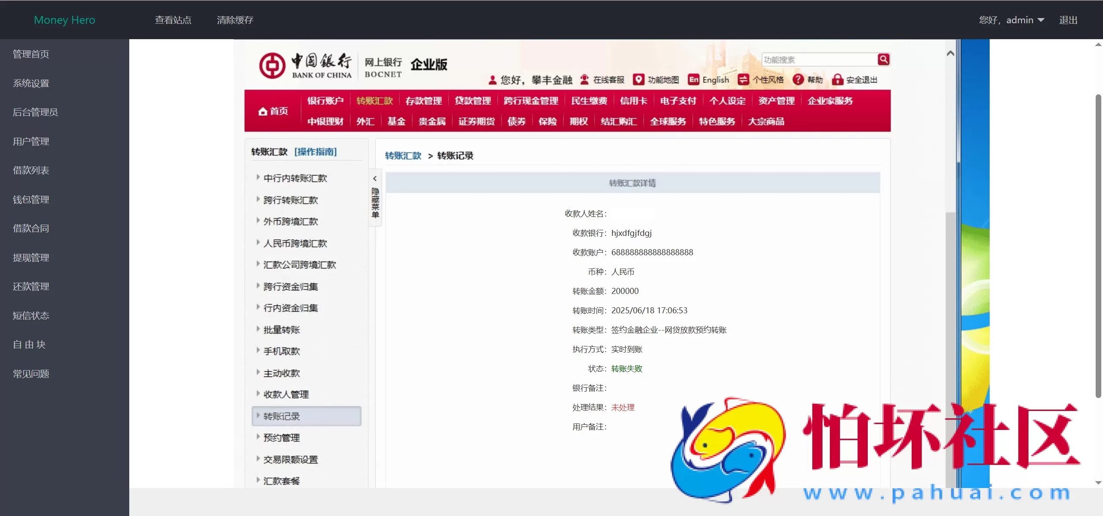The height and width of the screenshot is (516, 1103).
Task: Click the 帮助 question mark icon
Action: point(798,80)
